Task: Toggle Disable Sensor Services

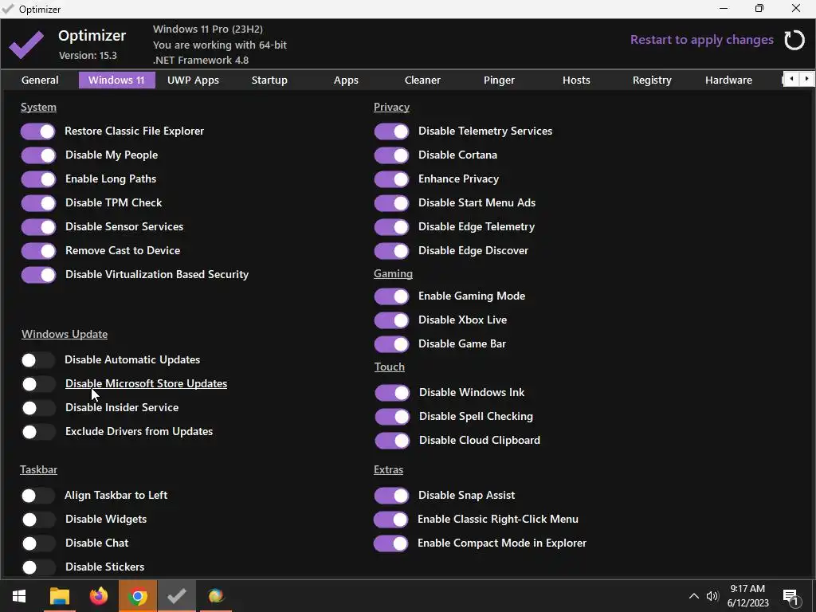Action: coord(38,227)
